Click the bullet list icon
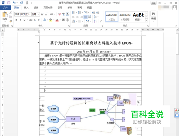This screenshot has height=136, width=179. 73,13
